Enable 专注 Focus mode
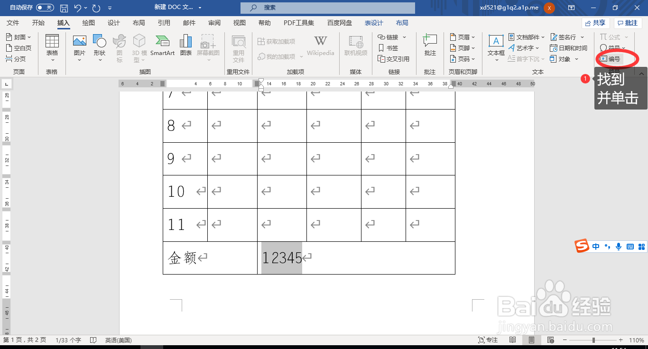 (x=488, y=340)
